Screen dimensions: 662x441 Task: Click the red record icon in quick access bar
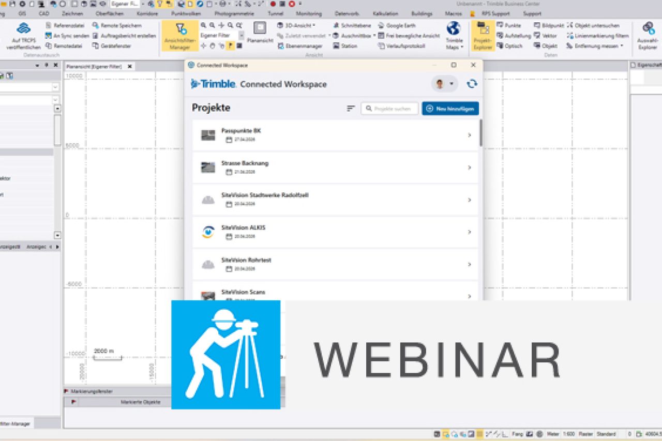273,4
